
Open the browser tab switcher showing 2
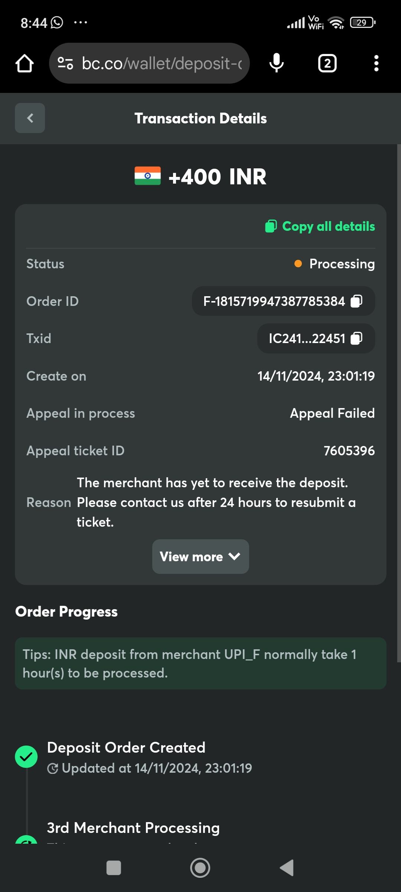coord(327,64)
